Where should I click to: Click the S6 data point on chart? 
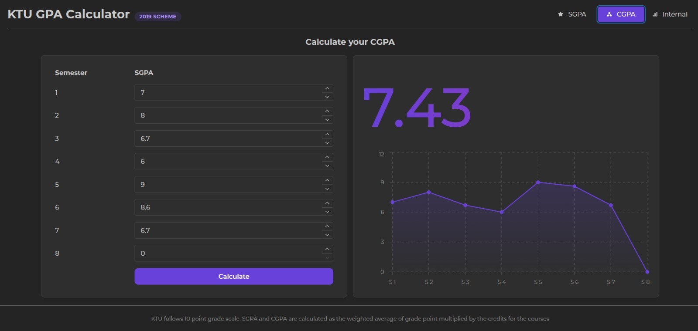[575, 186]
